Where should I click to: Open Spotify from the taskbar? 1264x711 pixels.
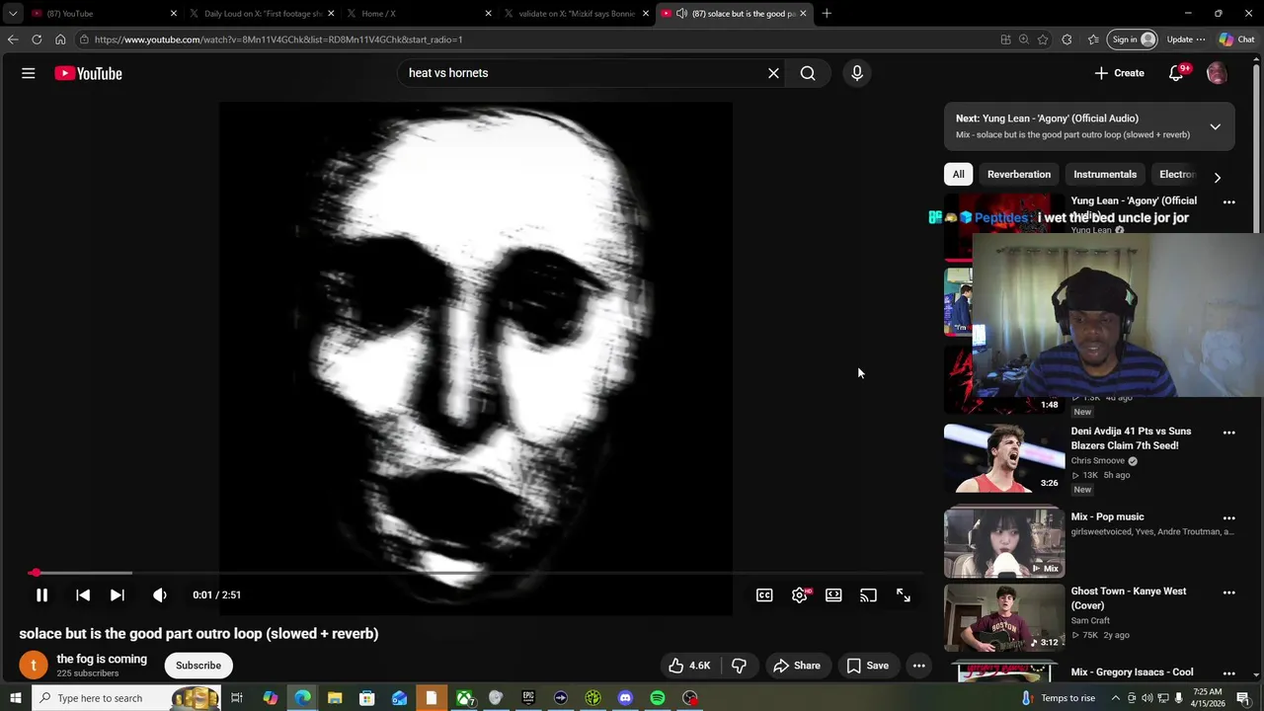[658, 698]
